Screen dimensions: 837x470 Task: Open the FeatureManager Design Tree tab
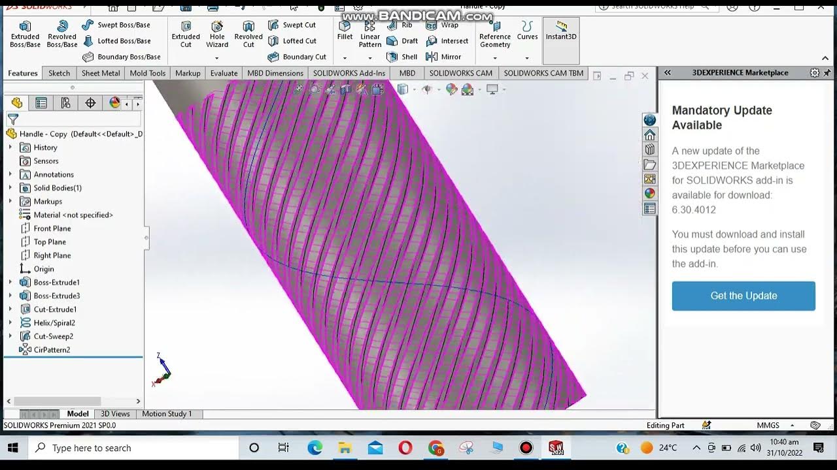click(17, 103)
